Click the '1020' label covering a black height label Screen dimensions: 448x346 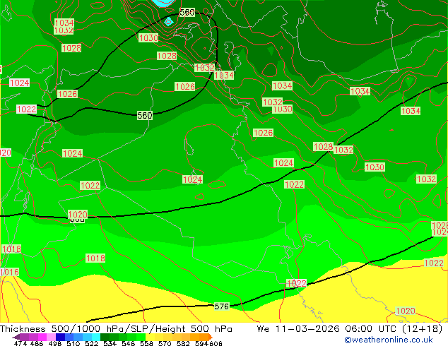tap(78, 215)
